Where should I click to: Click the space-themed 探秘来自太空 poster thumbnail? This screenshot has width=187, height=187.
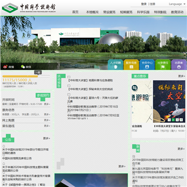(x=169, y=101)
